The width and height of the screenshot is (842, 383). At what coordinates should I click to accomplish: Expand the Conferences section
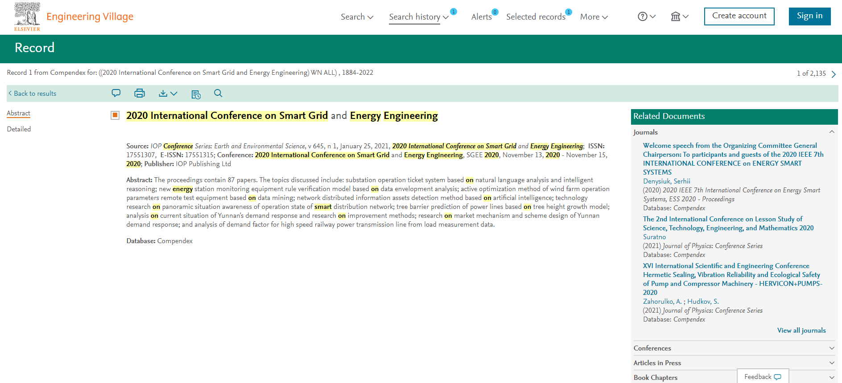pos(832,348)
